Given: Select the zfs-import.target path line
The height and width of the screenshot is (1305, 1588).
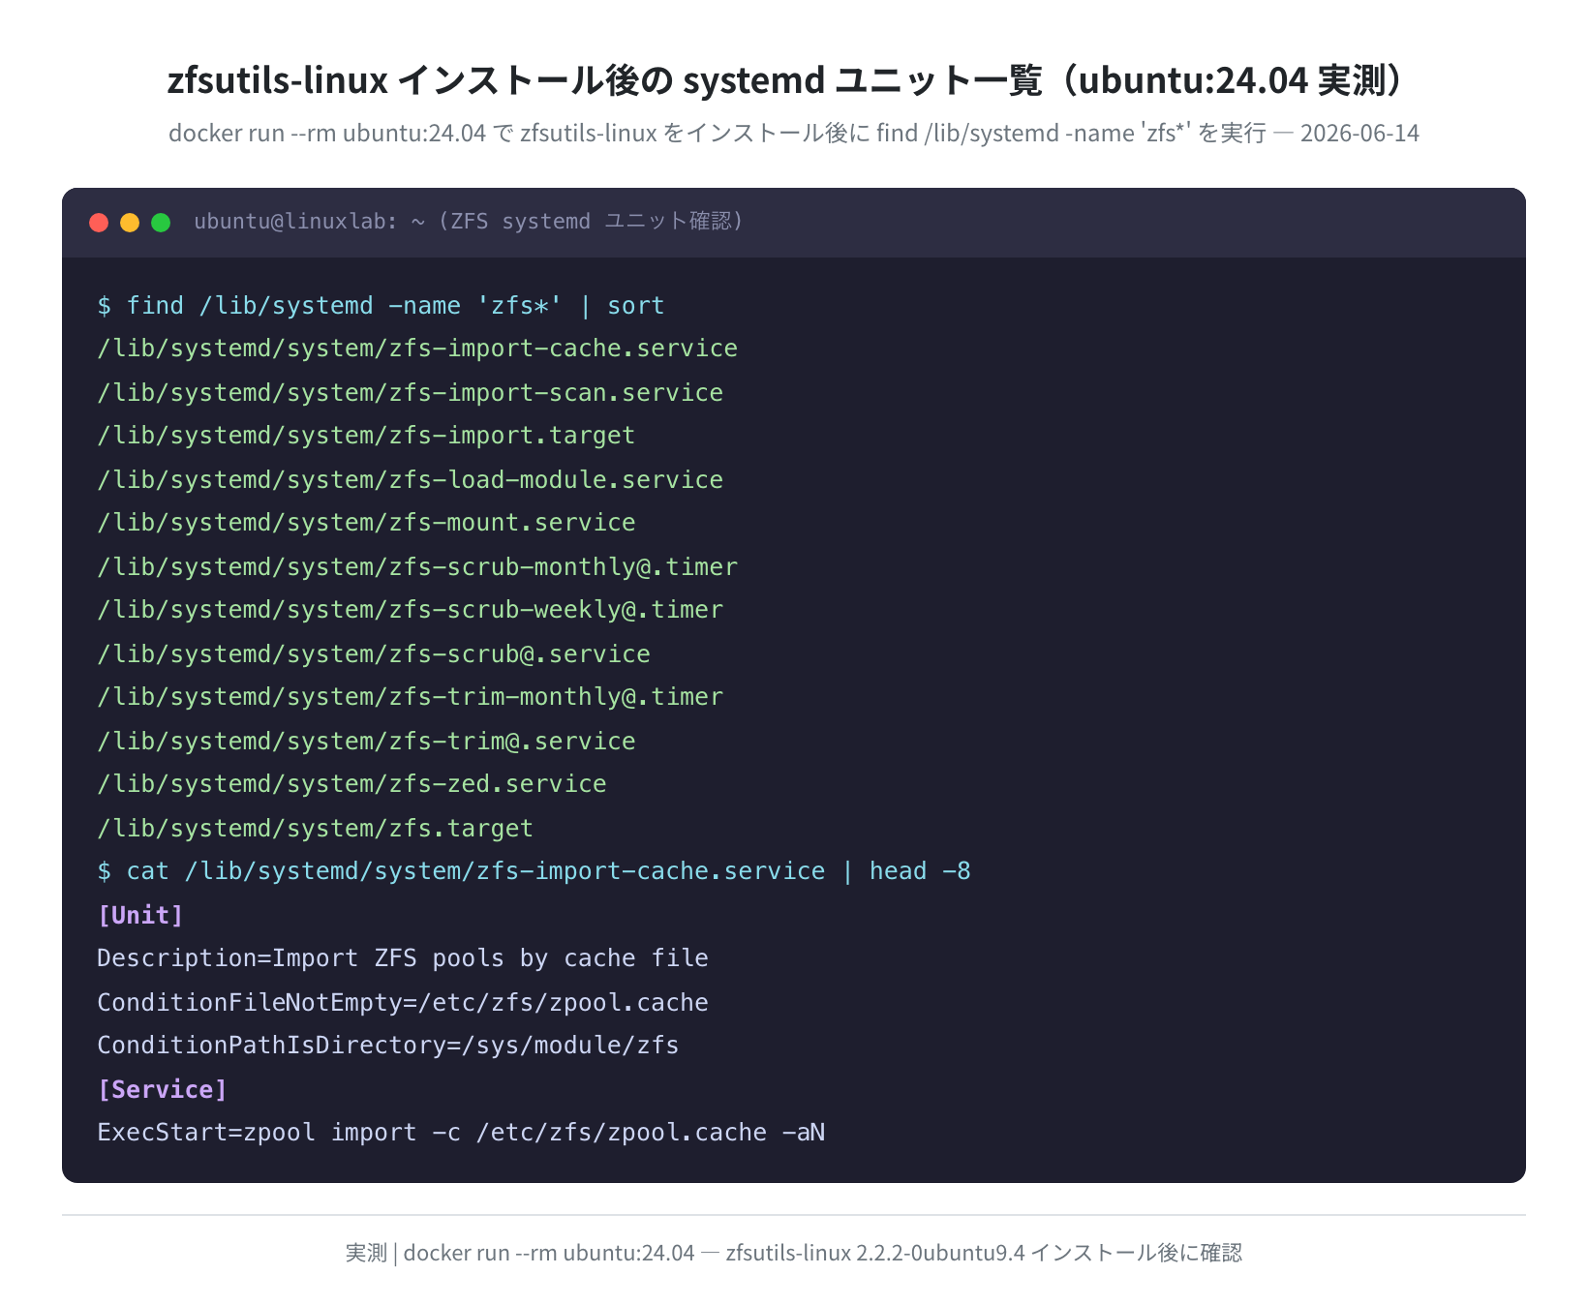Looking at the screenshot, I should [x=366, y=436].
